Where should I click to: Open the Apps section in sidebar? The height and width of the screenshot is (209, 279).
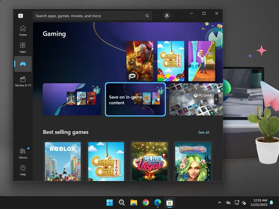(x=23, y=48)
